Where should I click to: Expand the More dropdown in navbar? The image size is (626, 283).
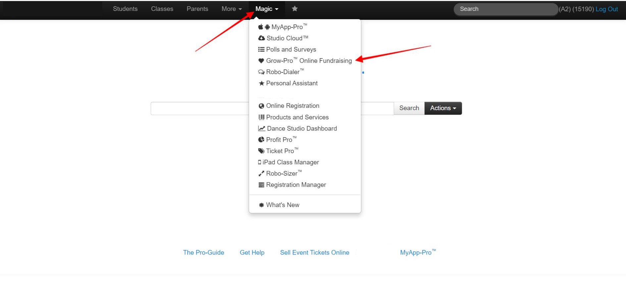[232, 9]
